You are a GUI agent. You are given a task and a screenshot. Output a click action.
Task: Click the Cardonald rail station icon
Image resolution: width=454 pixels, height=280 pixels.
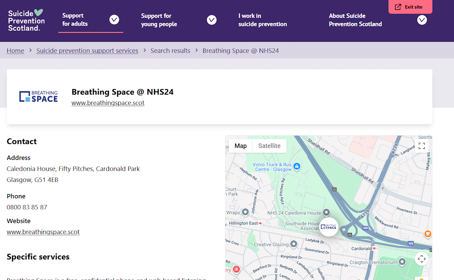[374, 248]
